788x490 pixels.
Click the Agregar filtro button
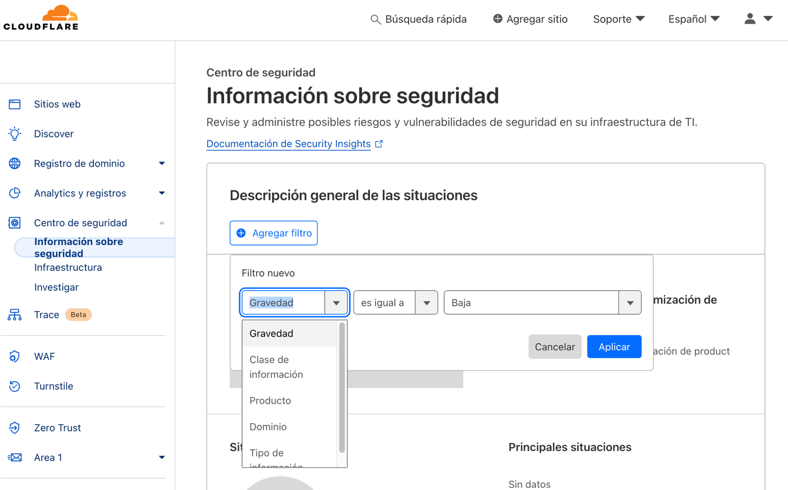274,233
